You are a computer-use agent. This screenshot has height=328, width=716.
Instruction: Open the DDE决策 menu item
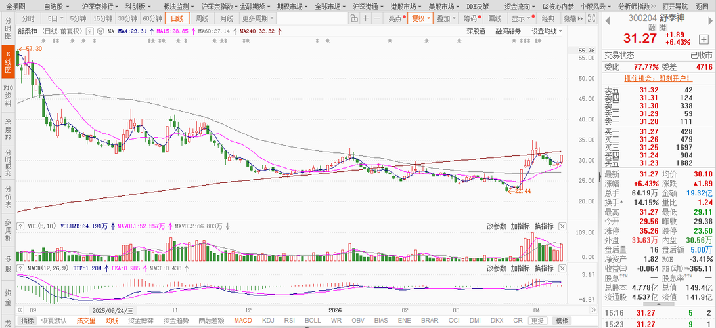point(477,7)
